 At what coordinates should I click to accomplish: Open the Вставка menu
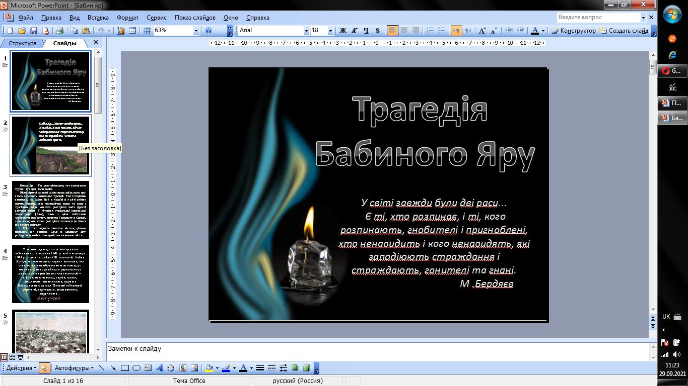pos(98,18)
